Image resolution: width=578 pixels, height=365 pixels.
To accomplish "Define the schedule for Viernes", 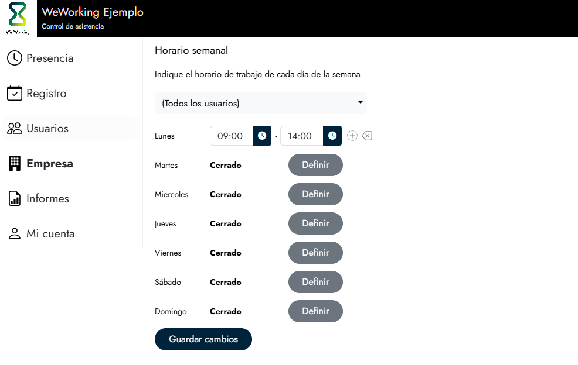I will pyautogui.click(x=315, y=253).
